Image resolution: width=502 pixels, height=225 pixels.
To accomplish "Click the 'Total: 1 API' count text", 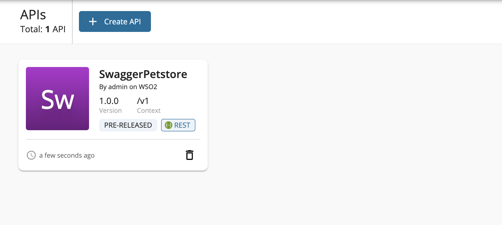I will click(43, 29).
